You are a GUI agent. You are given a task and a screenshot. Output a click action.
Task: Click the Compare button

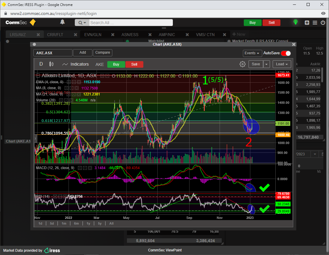pos(103,53)
